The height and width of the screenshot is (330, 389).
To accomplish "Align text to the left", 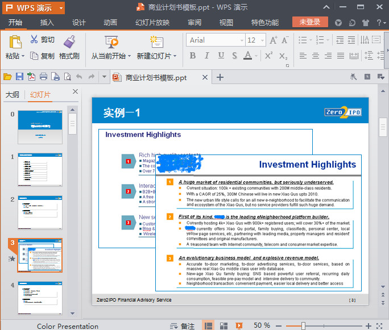I will (303, 56).
